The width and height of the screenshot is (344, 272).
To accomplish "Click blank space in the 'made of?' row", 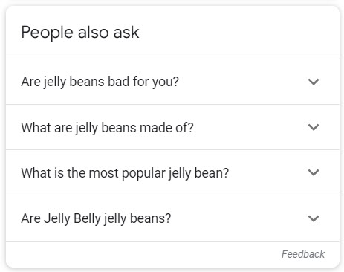I will point(250,127).
